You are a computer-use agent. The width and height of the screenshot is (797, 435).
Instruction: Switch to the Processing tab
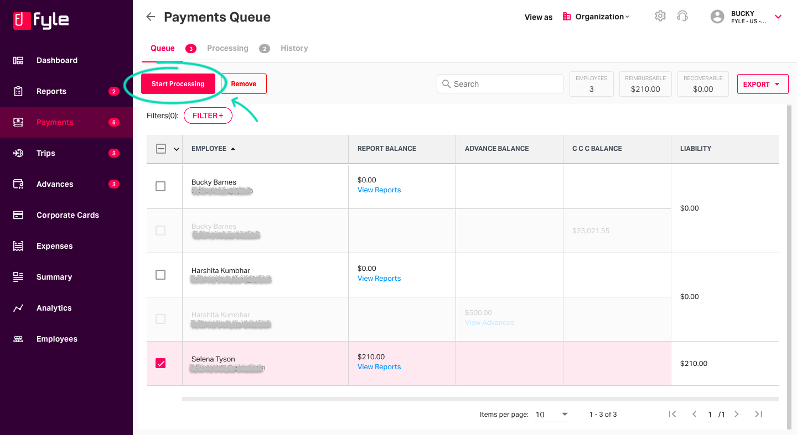click(227, 48)
